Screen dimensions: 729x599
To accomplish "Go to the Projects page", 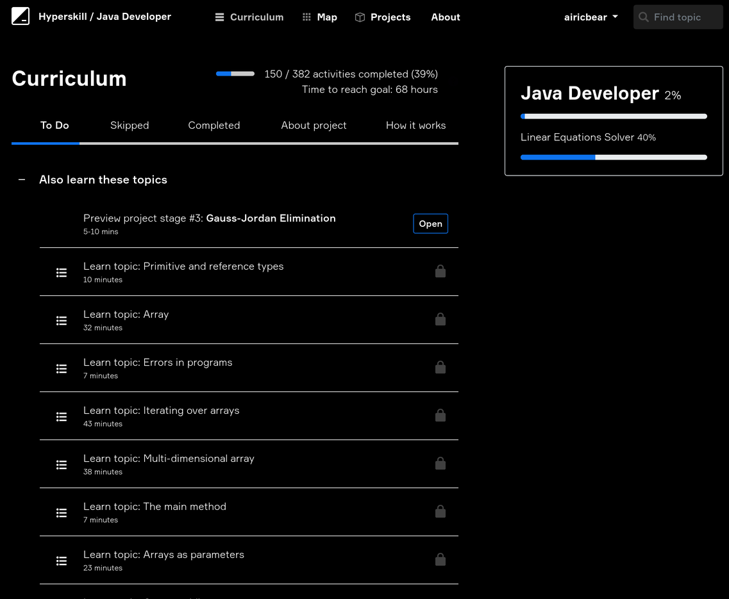I will tap(383, 17).
